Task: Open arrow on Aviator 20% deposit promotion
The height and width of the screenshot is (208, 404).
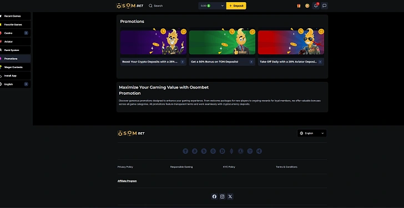Action: tap(320, 61)
